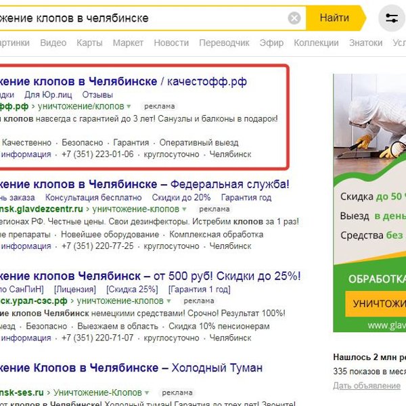Open the [Лицензия] sitelink

tap(75, 289)
